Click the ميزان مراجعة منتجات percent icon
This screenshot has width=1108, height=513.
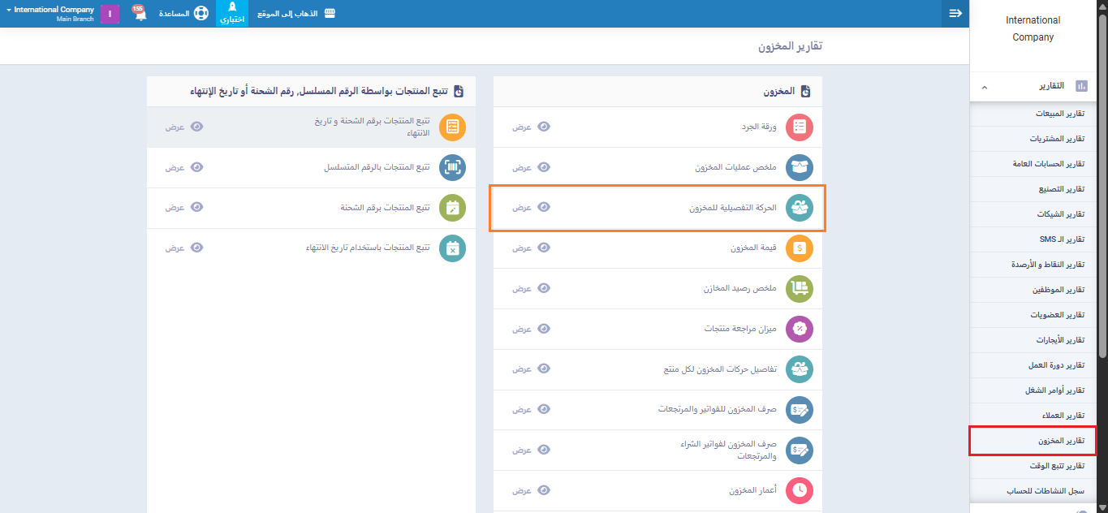click(x=800, y=329)
